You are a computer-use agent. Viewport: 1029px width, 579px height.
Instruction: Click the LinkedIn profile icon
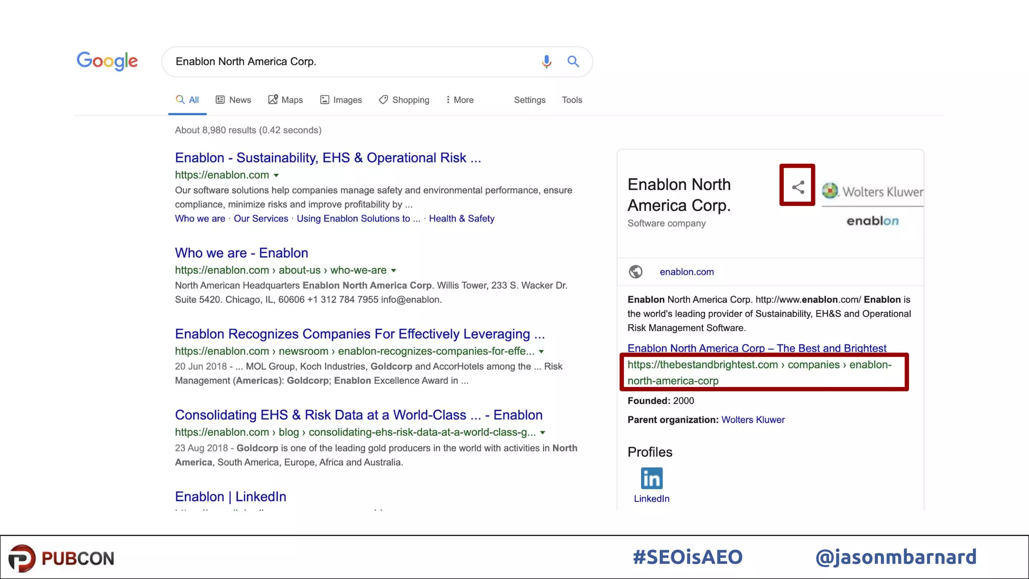click(651, 478)
